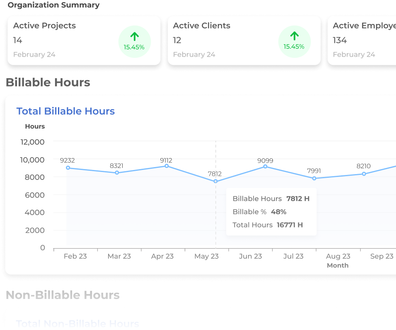The width and height of the screenshot is (396, 330).
Task: Click the Non-Billable Hours section heading
Action: coord(63,295)
